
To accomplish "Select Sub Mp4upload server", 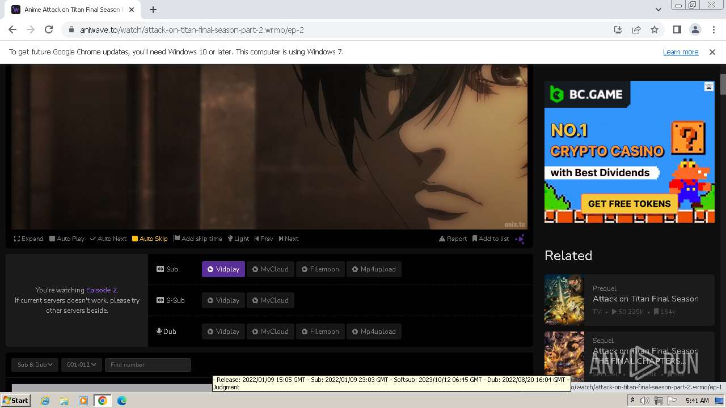I will (x=374, y=269).
